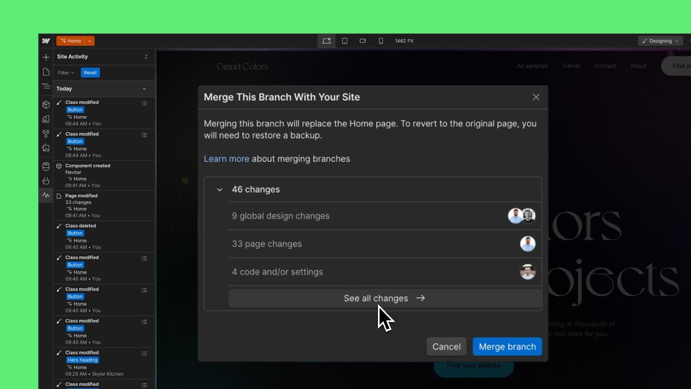Open the Webflow logo menu
The image size is (691, 389).
[x=46, y=41]
